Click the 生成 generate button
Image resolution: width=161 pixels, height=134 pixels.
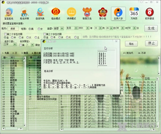coord(151,28)
